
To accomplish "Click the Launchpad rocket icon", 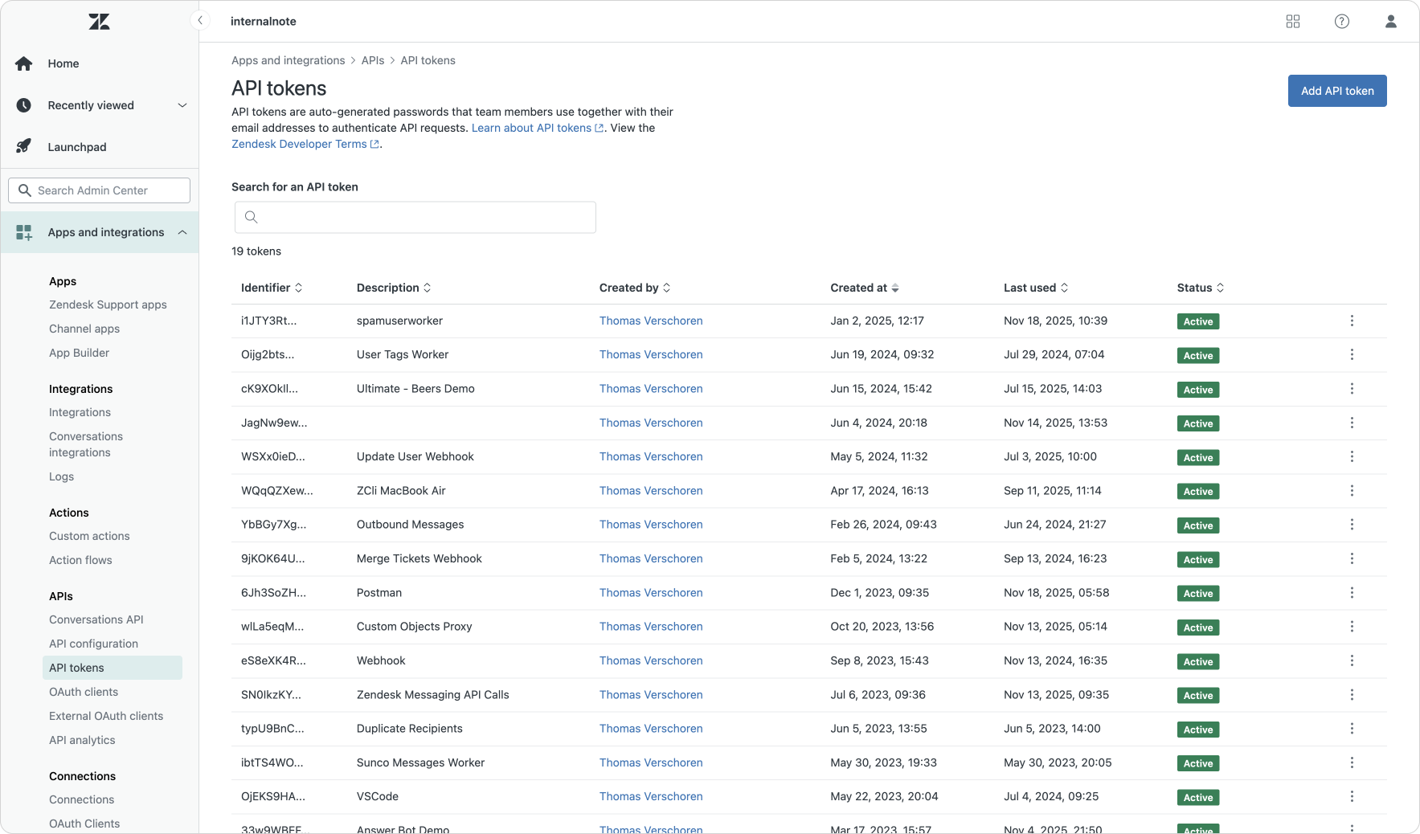I will 24,146.
